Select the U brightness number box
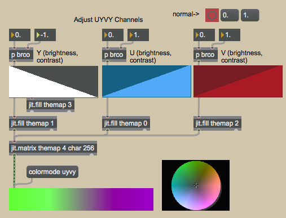Viewport: 286px width, 218px height. [x=113, y=35]
